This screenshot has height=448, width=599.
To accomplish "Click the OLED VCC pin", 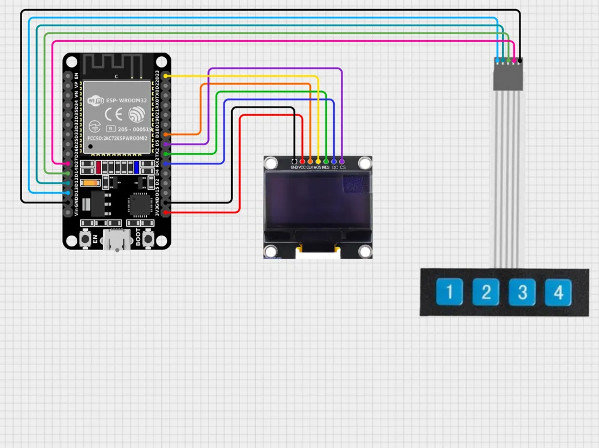I will 302,161.
